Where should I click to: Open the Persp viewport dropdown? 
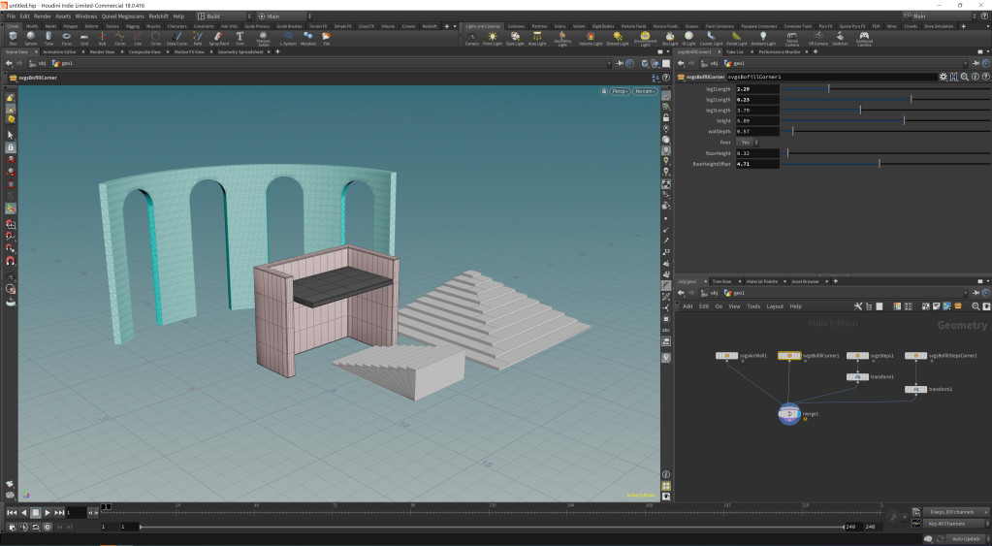[619, 91]
